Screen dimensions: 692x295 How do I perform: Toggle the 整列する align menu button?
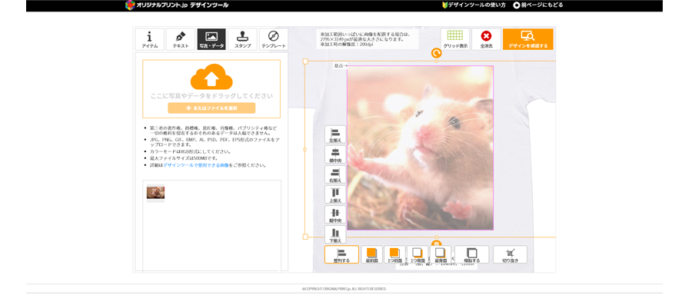pyautogui.click(x=341, y=254)
